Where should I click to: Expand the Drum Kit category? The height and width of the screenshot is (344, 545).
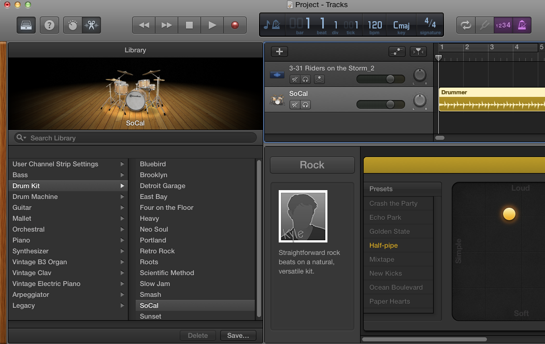click(x=122, y=185)
